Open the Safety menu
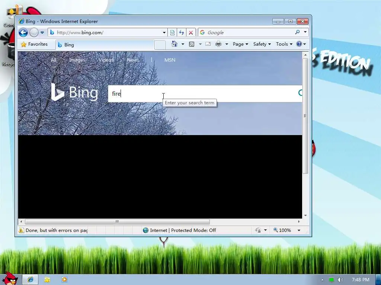 262,44
